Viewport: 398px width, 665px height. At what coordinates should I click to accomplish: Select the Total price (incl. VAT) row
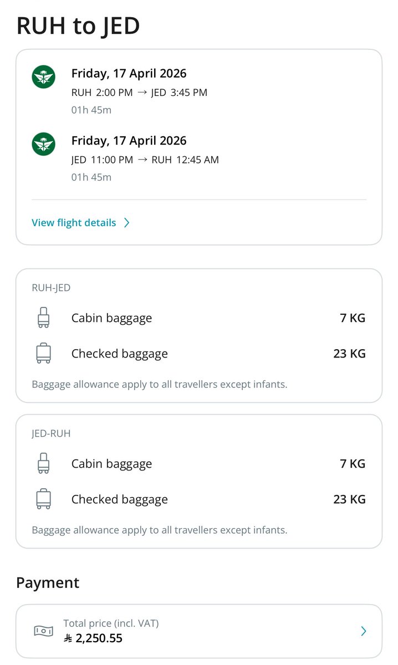(199, 631)
